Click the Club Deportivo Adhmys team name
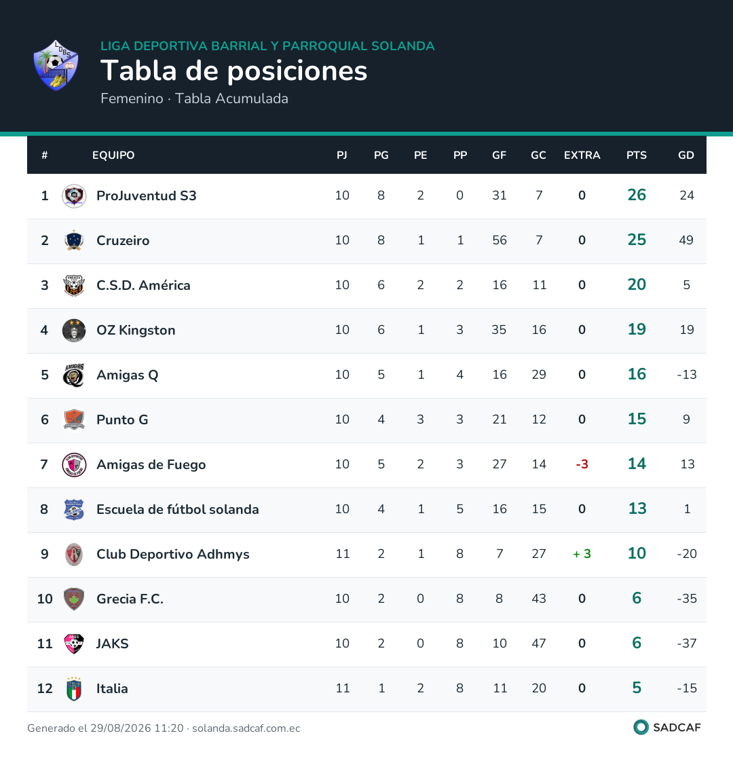 coord(172,554)
